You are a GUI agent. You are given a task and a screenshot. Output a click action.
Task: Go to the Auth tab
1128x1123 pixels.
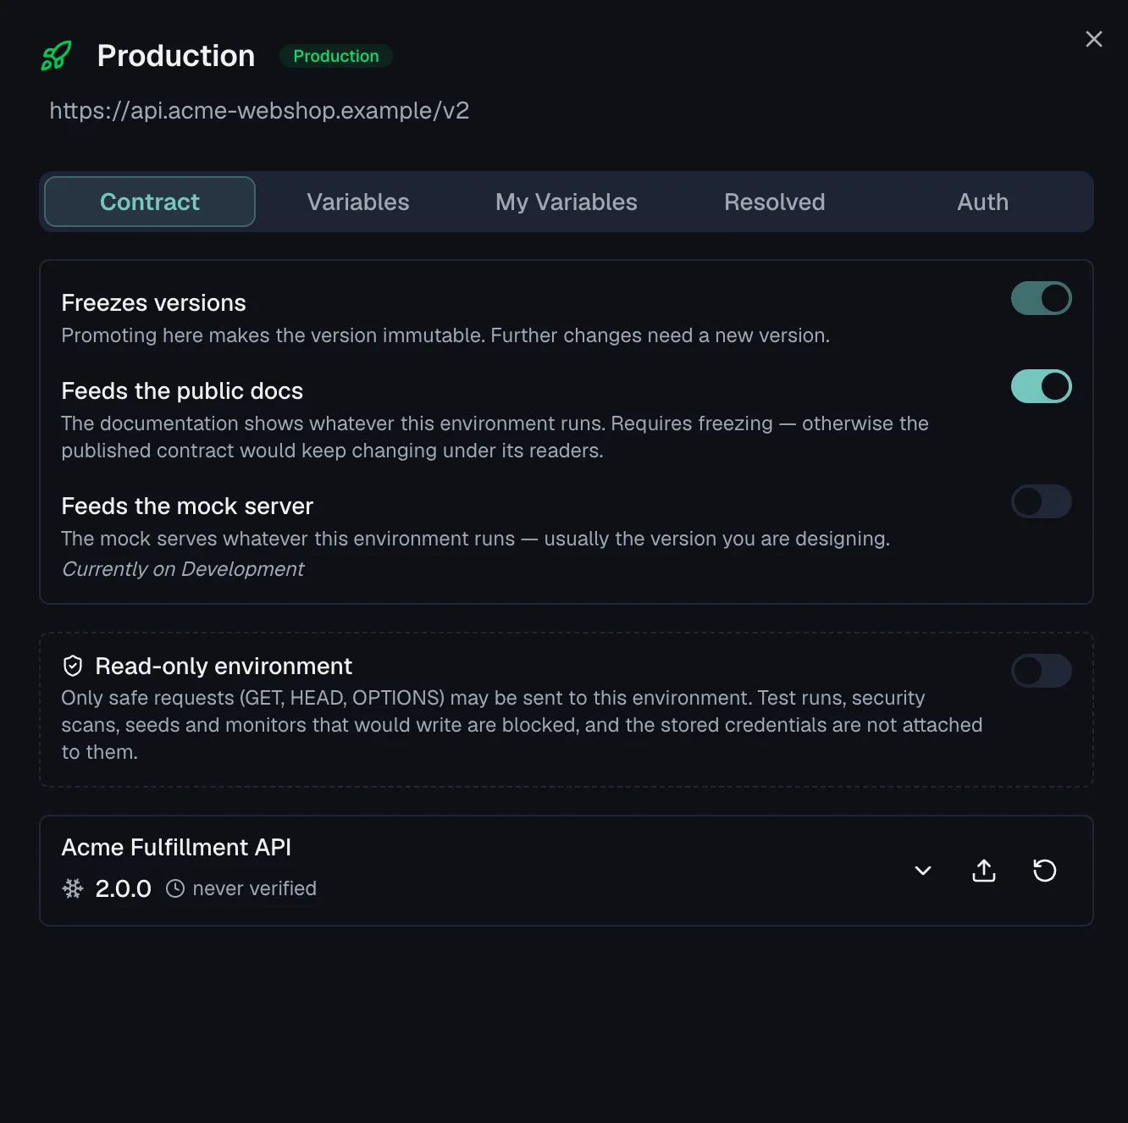click(983, 202)
